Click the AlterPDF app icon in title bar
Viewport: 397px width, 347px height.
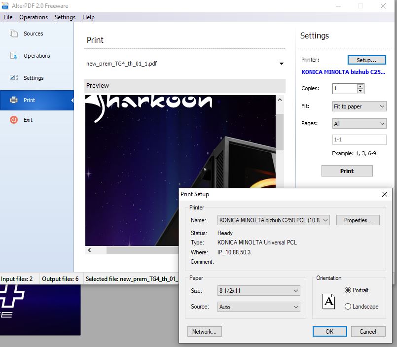4,5
